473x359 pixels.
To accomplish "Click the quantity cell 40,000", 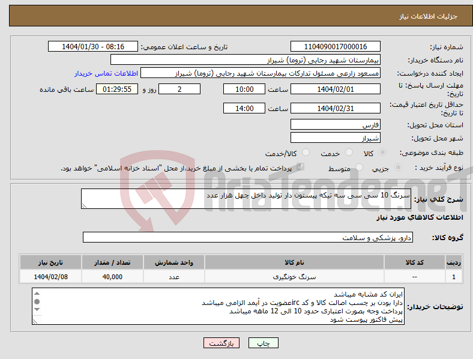I will [x=112, y=277].
